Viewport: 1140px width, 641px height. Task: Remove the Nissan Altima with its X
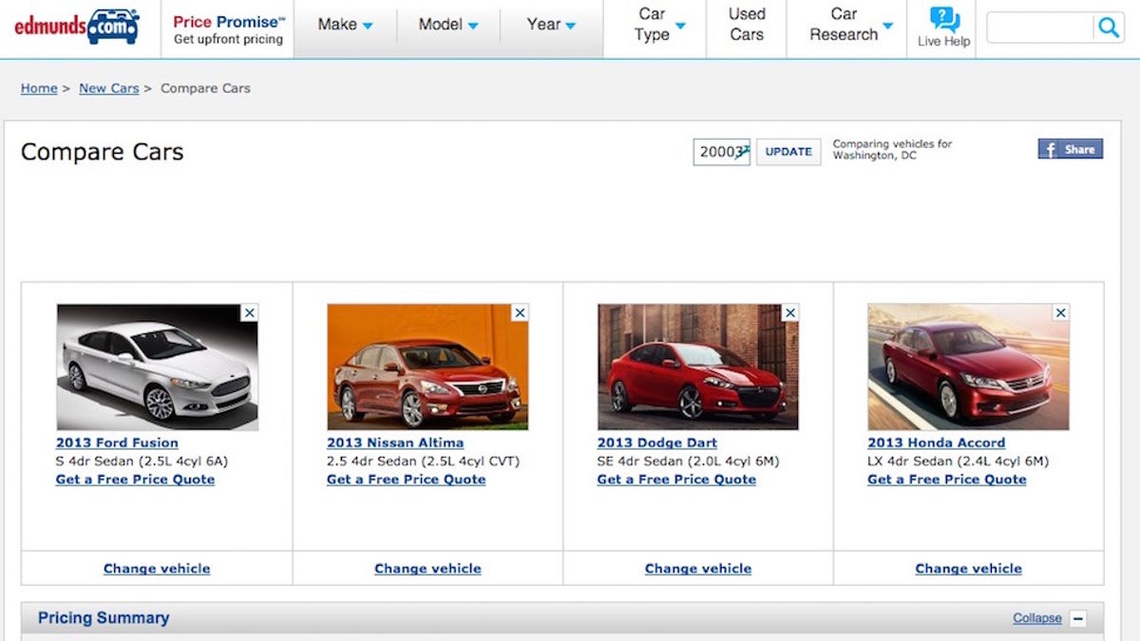[x=520, y=312]
